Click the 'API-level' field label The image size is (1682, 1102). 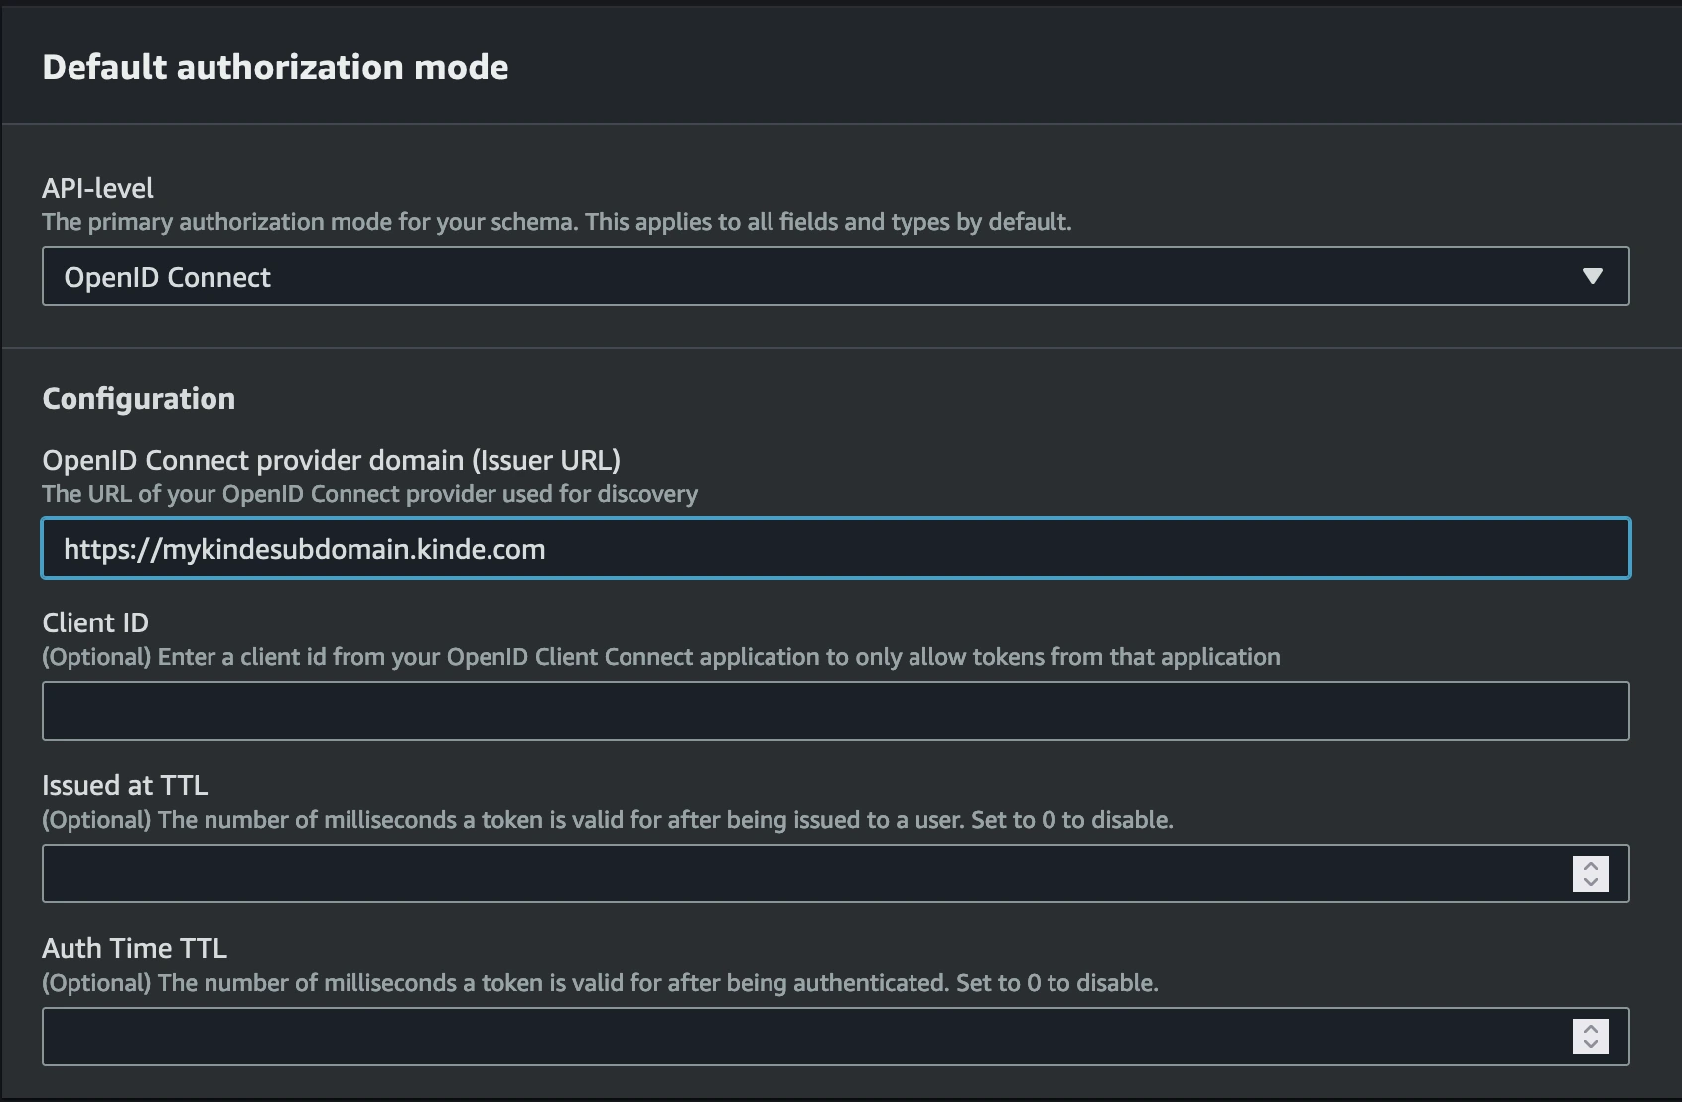(97, 188)
